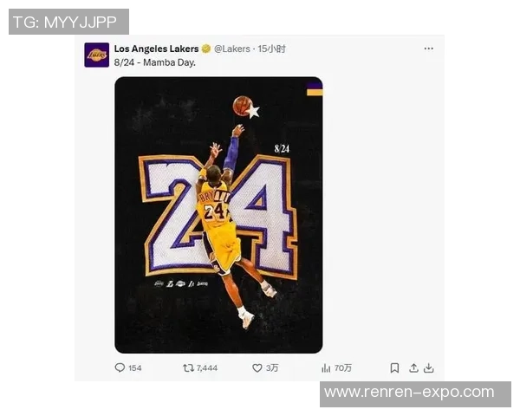Bookmark the Lakers tweet
Screen dimensions: 520x416
coord(394,367)
